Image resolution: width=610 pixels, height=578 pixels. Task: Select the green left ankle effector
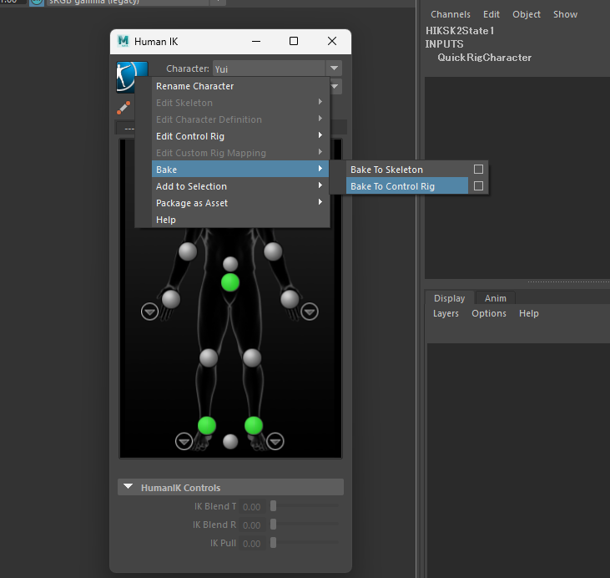click(254, 425)
